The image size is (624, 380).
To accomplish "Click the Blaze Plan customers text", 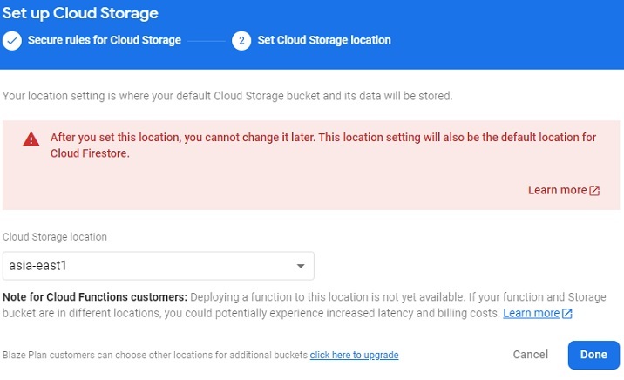I will [154, 356].
